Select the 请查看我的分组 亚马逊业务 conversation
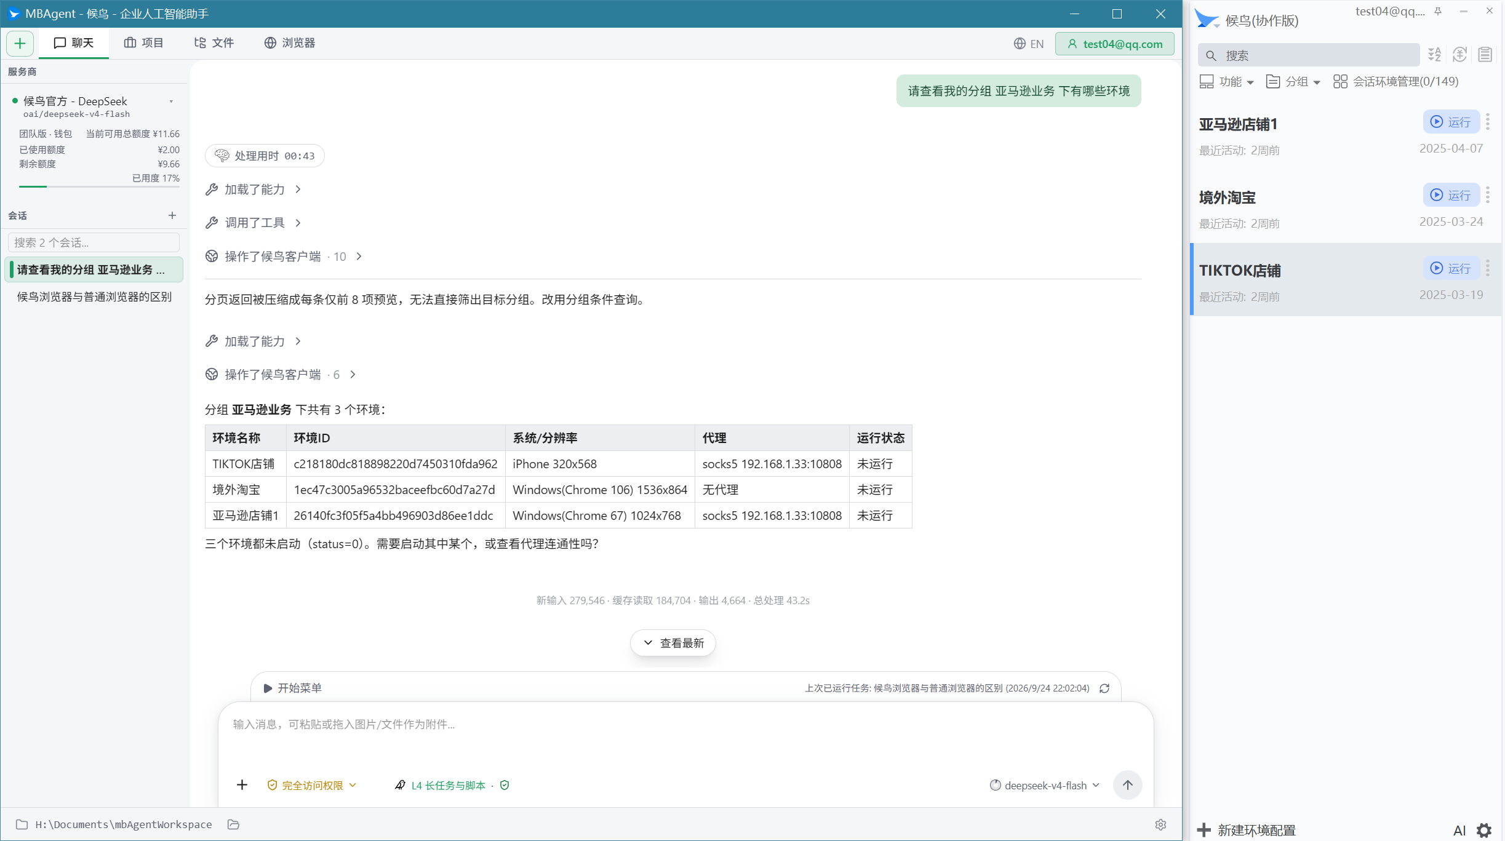This screenshot has height=841, width=1505. 94,269
